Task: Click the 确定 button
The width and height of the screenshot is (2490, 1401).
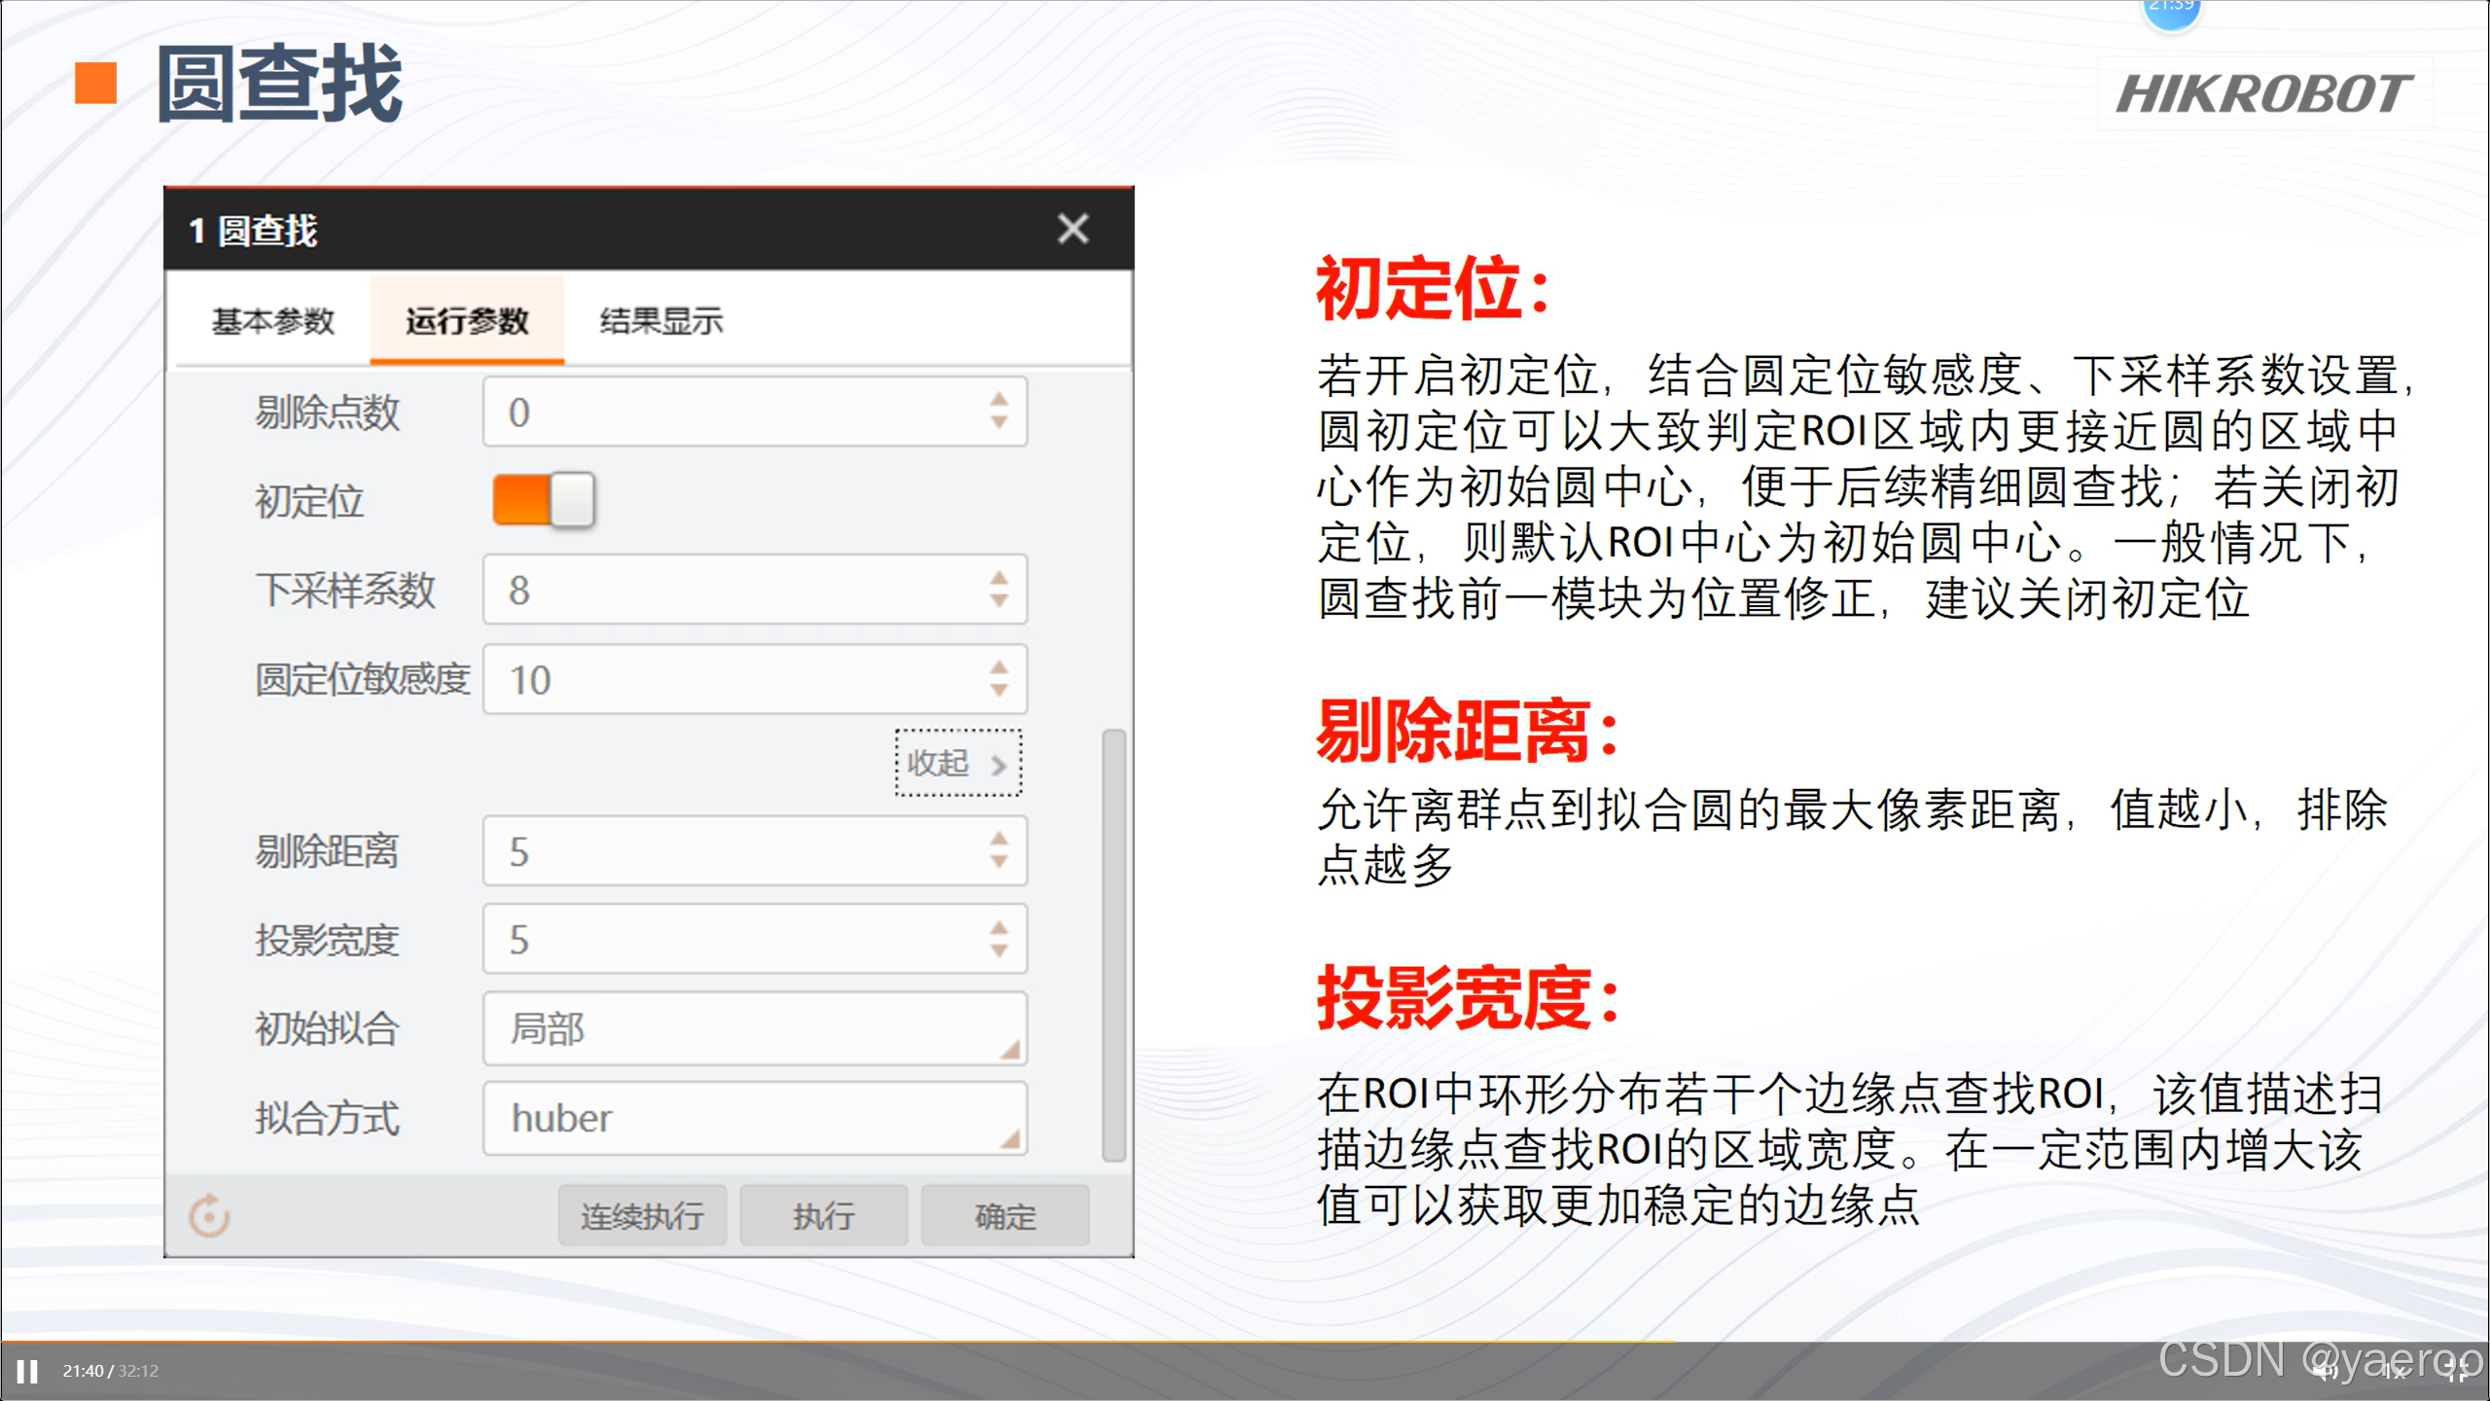Action: [1005, 1216]
